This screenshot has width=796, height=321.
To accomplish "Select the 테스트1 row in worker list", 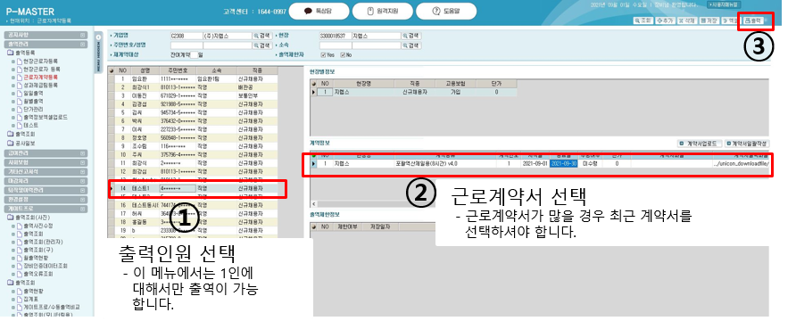I will (194, 188).
